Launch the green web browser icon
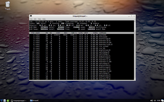The image size is (164, 102). click(x=8, y=100)
